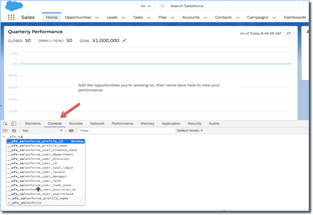Click the $1,000,000 goal value
313x215 pixels.
point(106,40)
